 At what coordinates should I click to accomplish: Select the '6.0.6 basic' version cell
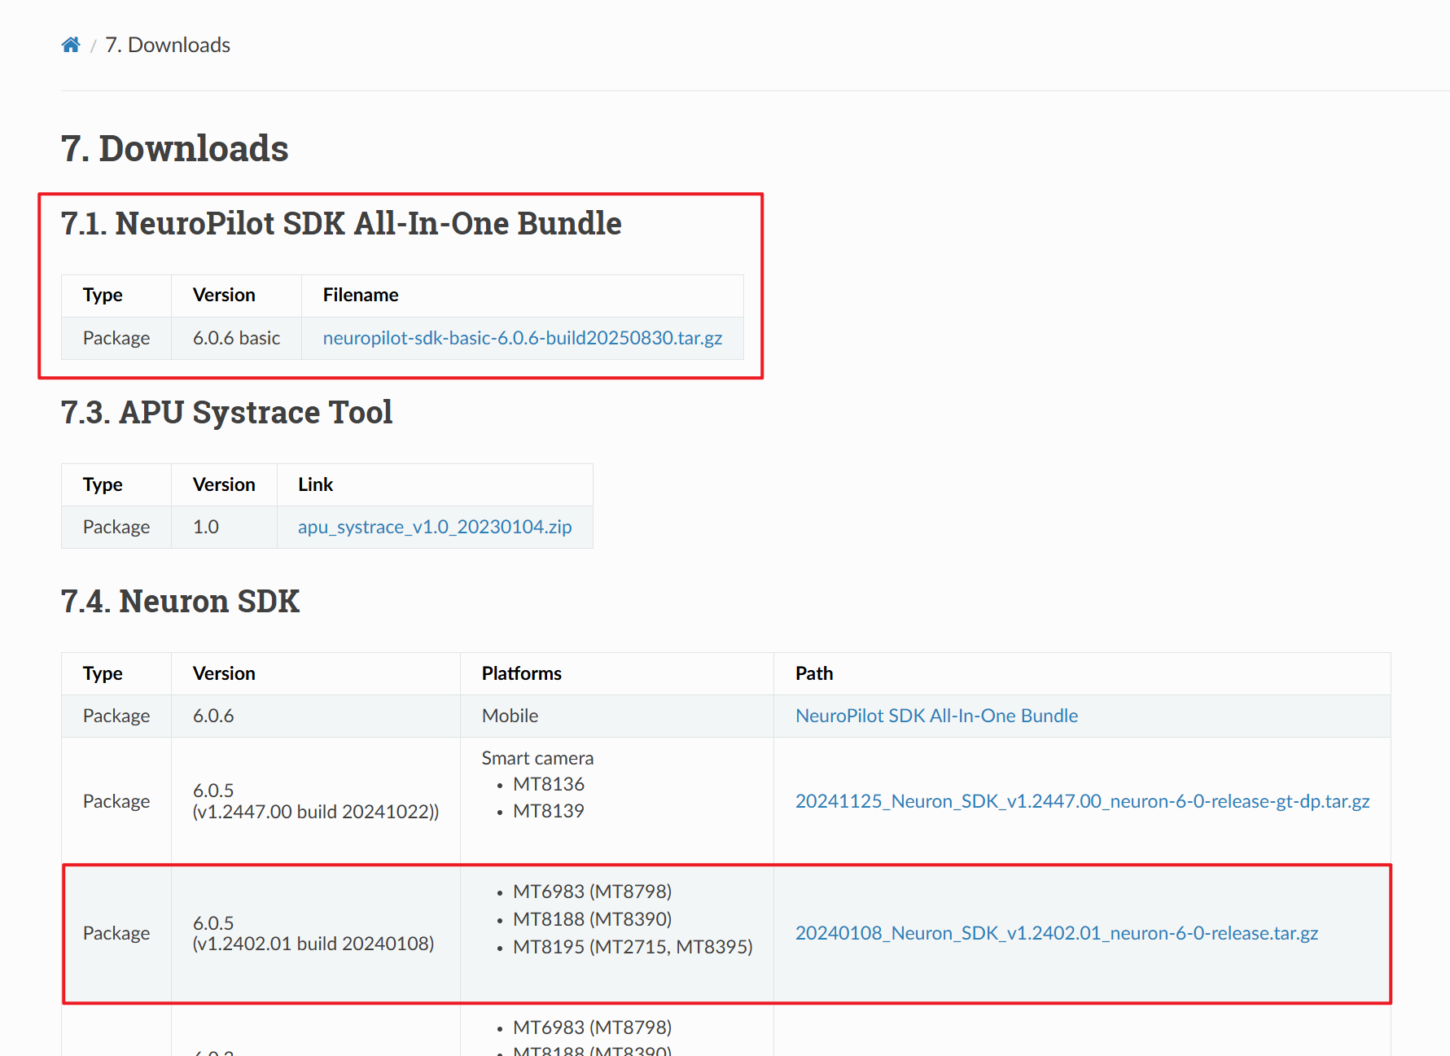(236, 338)
